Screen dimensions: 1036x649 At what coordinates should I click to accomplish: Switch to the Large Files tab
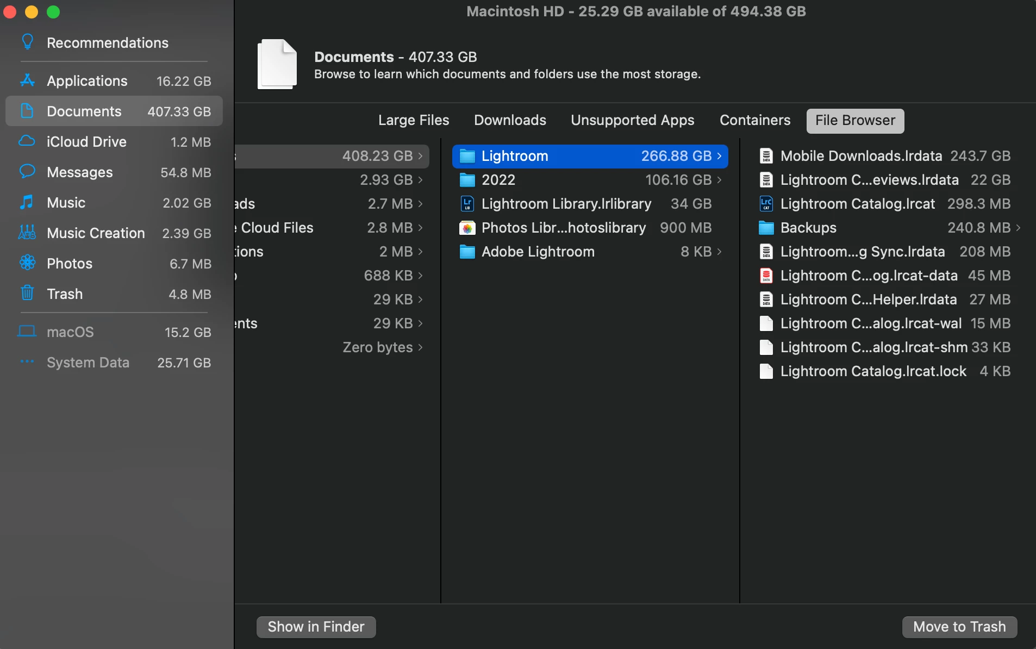[x=414, y=120]
